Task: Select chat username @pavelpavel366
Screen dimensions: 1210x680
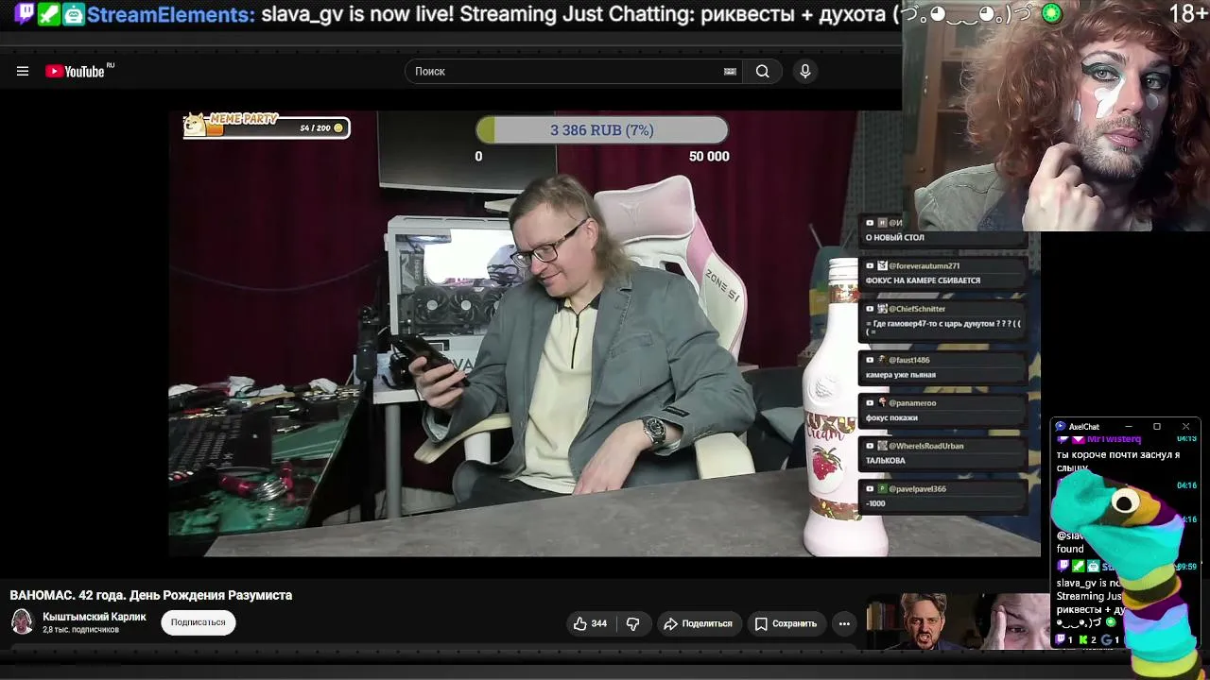Action: 917,489
